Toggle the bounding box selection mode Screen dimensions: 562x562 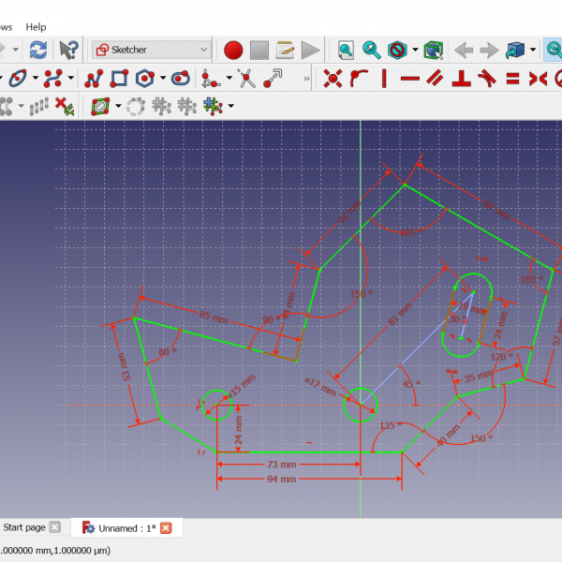[432, 50]
